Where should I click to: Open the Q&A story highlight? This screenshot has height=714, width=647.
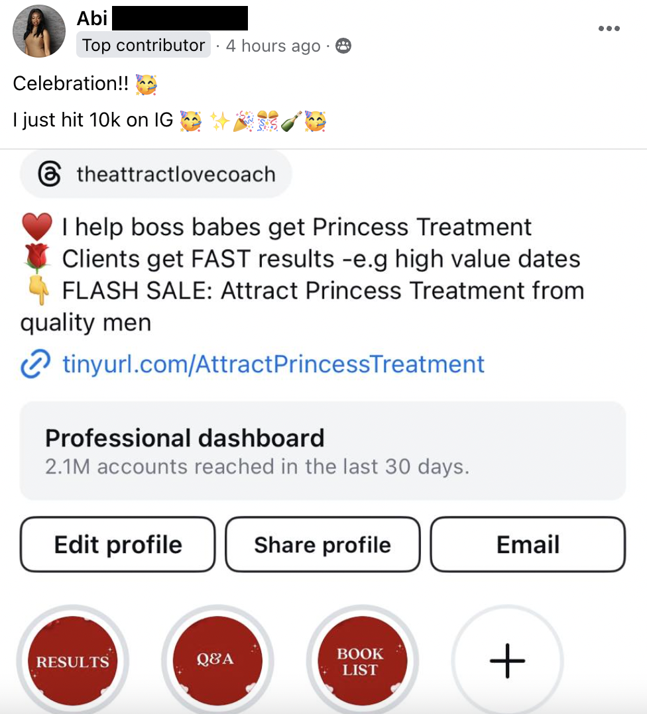pyautogui.click(x=217, y=660)
